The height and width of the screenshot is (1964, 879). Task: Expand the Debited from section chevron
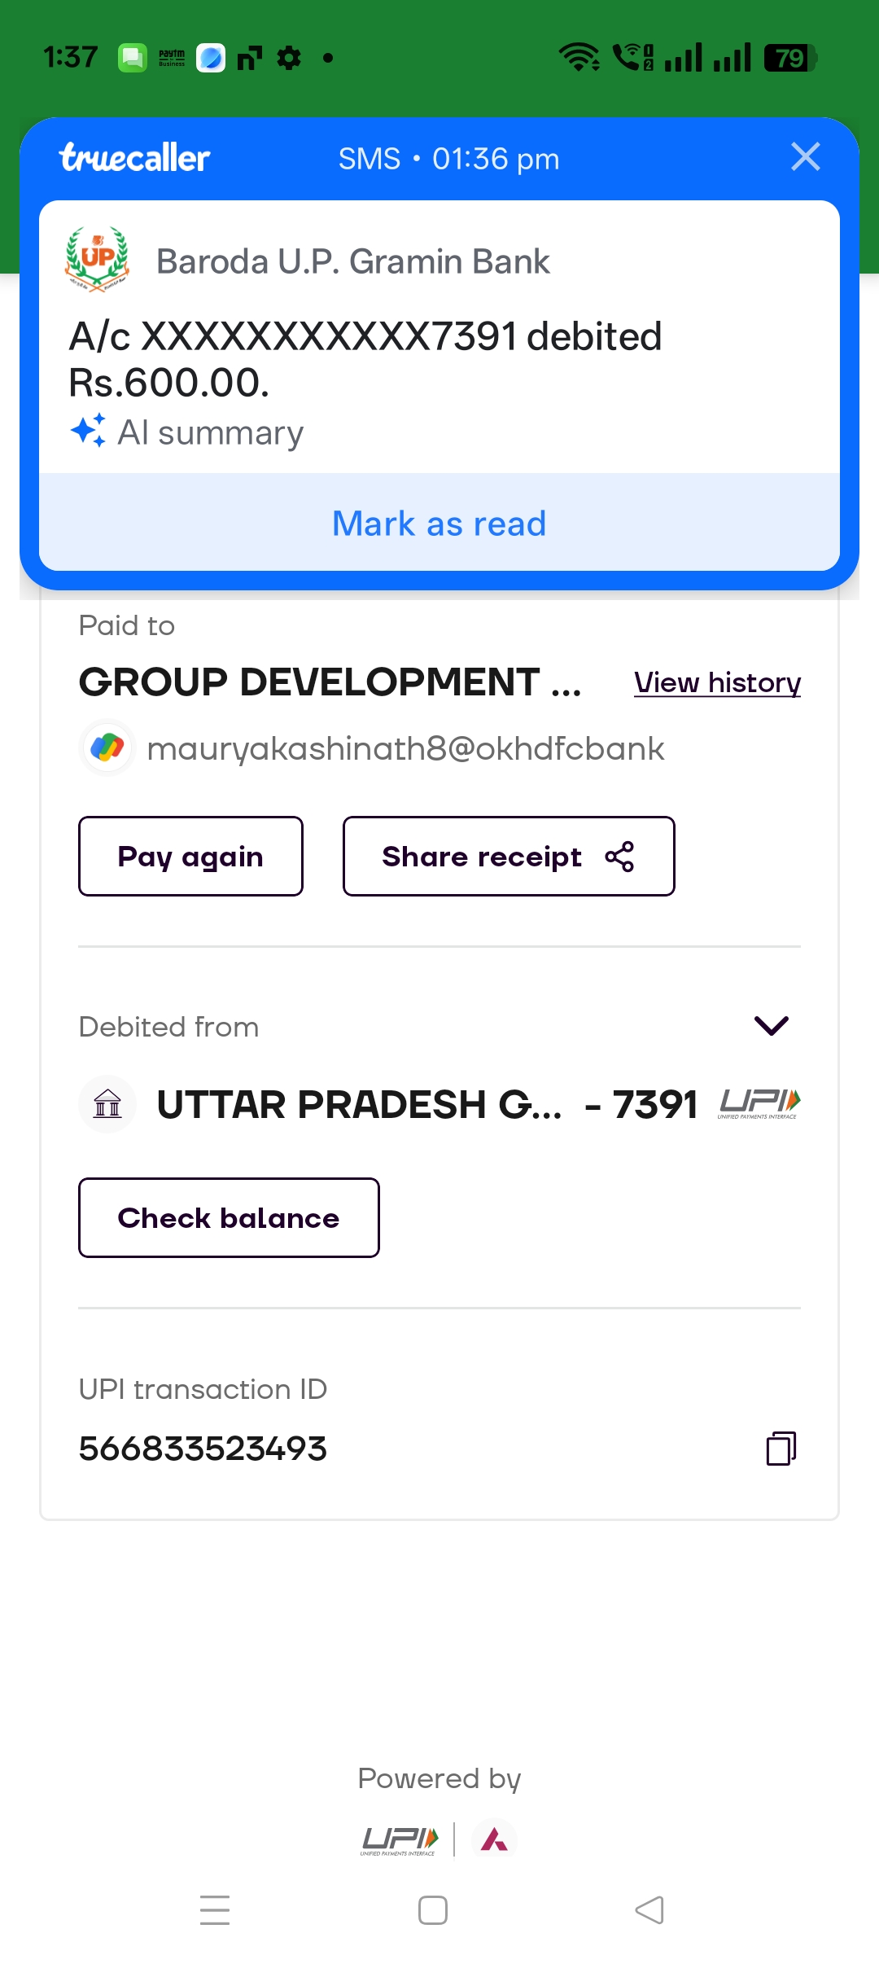point(771,1026)
